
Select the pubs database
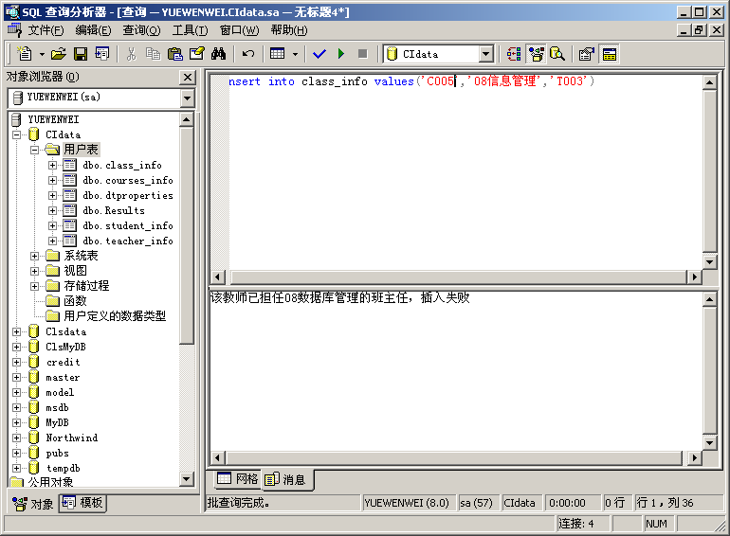pyautogui.click(x=57, y=454)
